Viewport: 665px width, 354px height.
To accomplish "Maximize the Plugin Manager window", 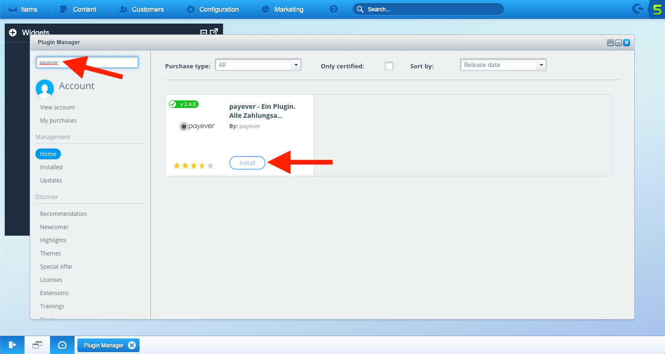I will tap(618, 42).
